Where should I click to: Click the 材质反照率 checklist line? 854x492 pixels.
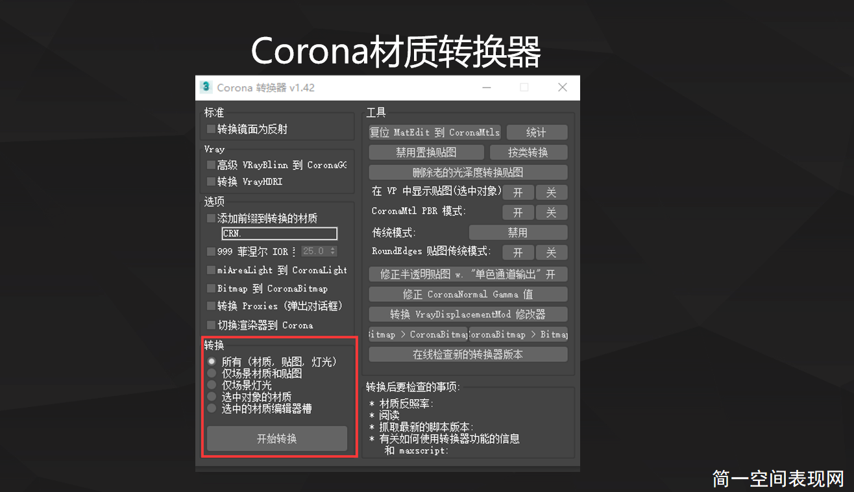coord(402,404)
